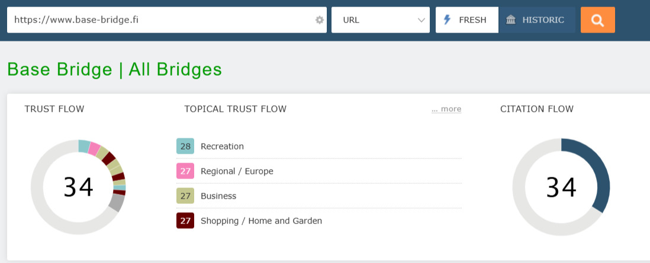Switch to the HISTORIC index
Image resolution: width=650 pixels, height=263 pixels.
(x=537, y=20)
